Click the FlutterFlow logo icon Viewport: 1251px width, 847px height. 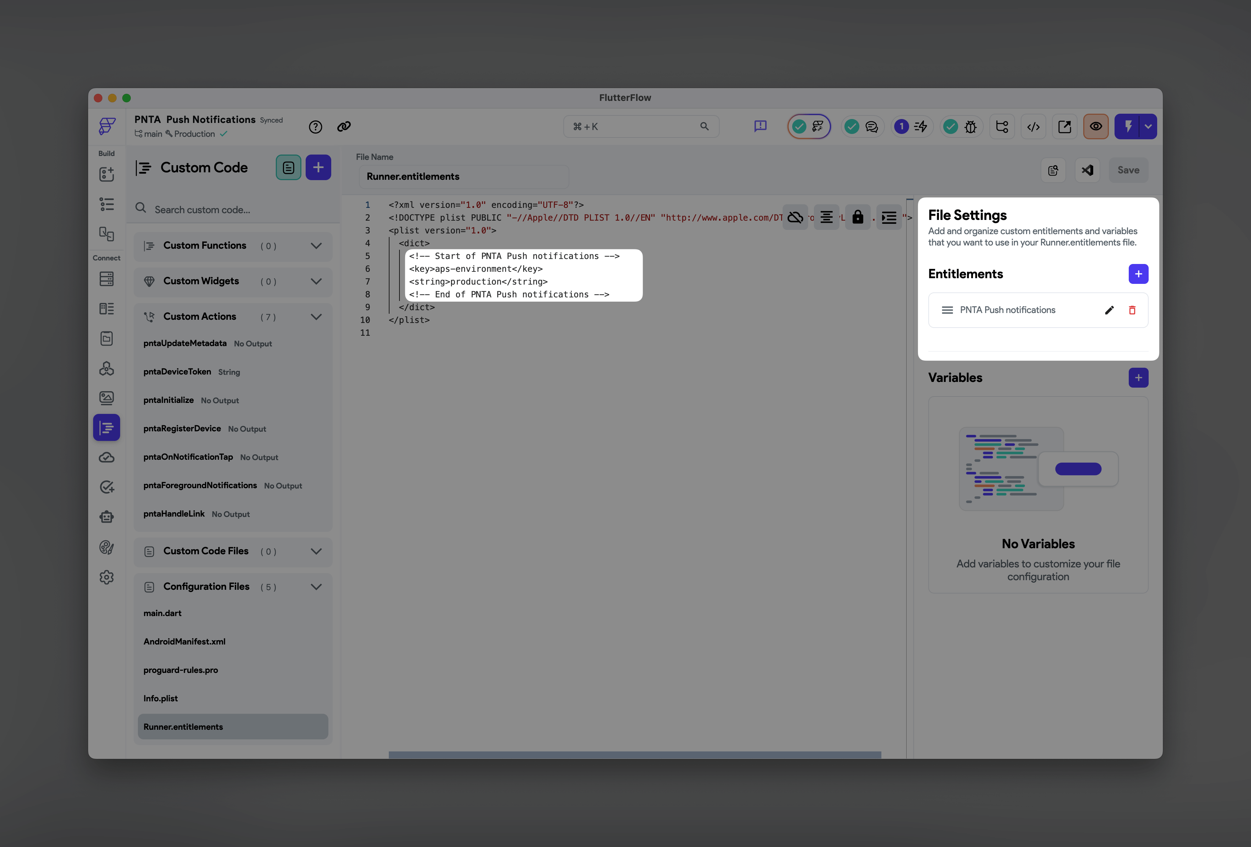pyautogui.click(x=107, y=126)
